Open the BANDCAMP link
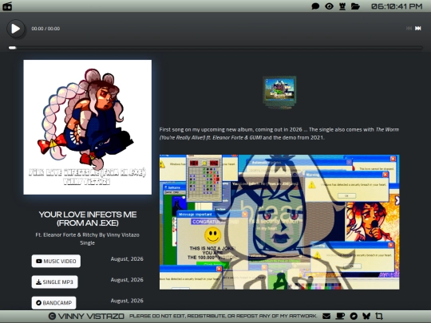 point(54,303)
